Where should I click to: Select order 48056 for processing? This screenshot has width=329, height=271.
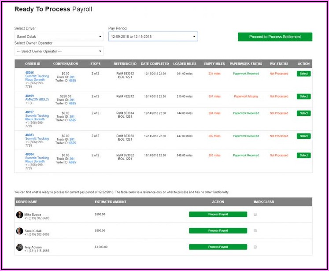click(303, 74)
